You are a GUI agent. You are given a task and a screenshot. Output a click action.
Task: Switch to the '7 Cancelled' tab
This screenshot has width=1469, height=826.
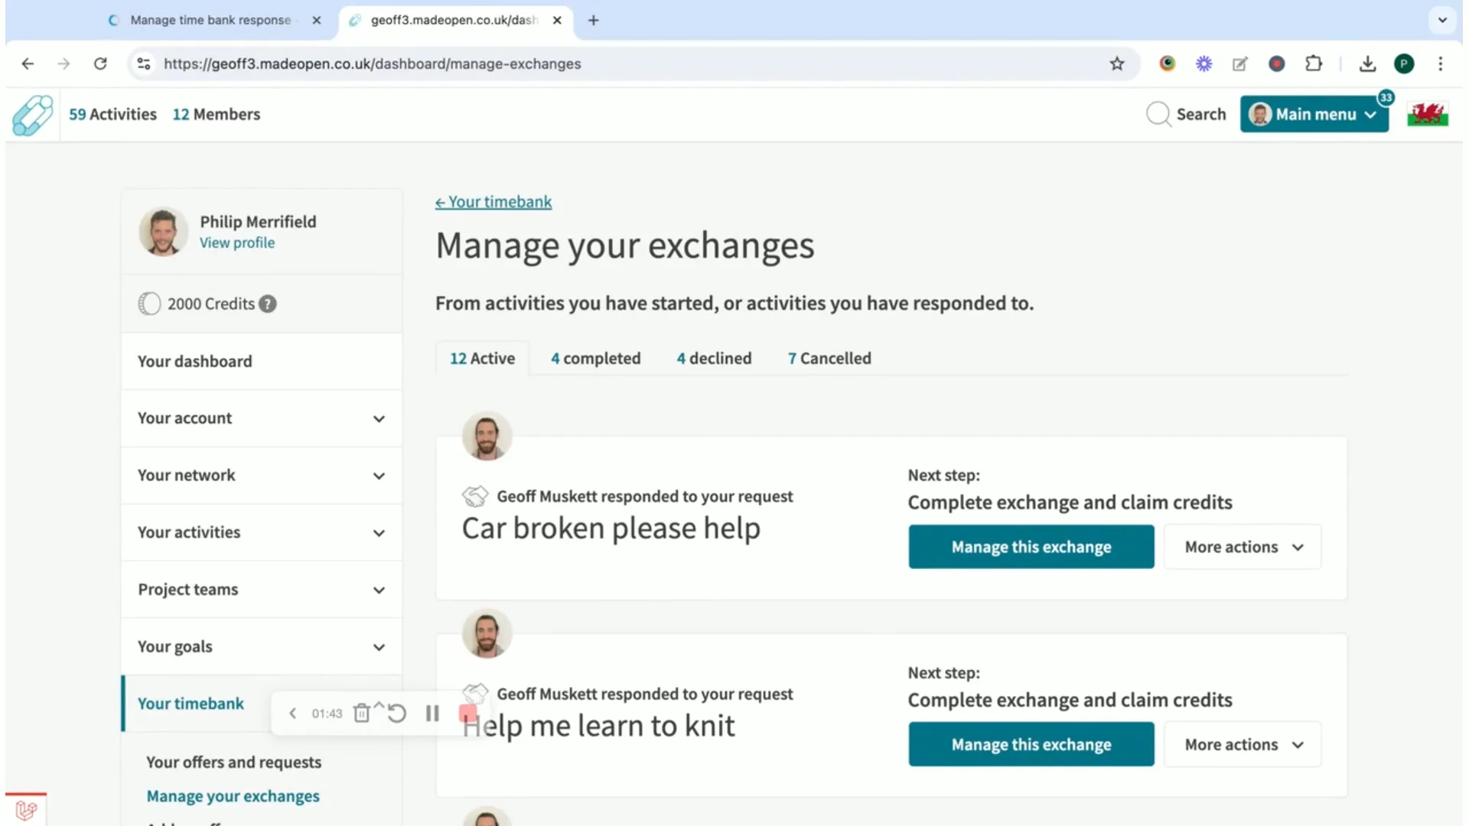pyautogui.click(x=829, y=358)
